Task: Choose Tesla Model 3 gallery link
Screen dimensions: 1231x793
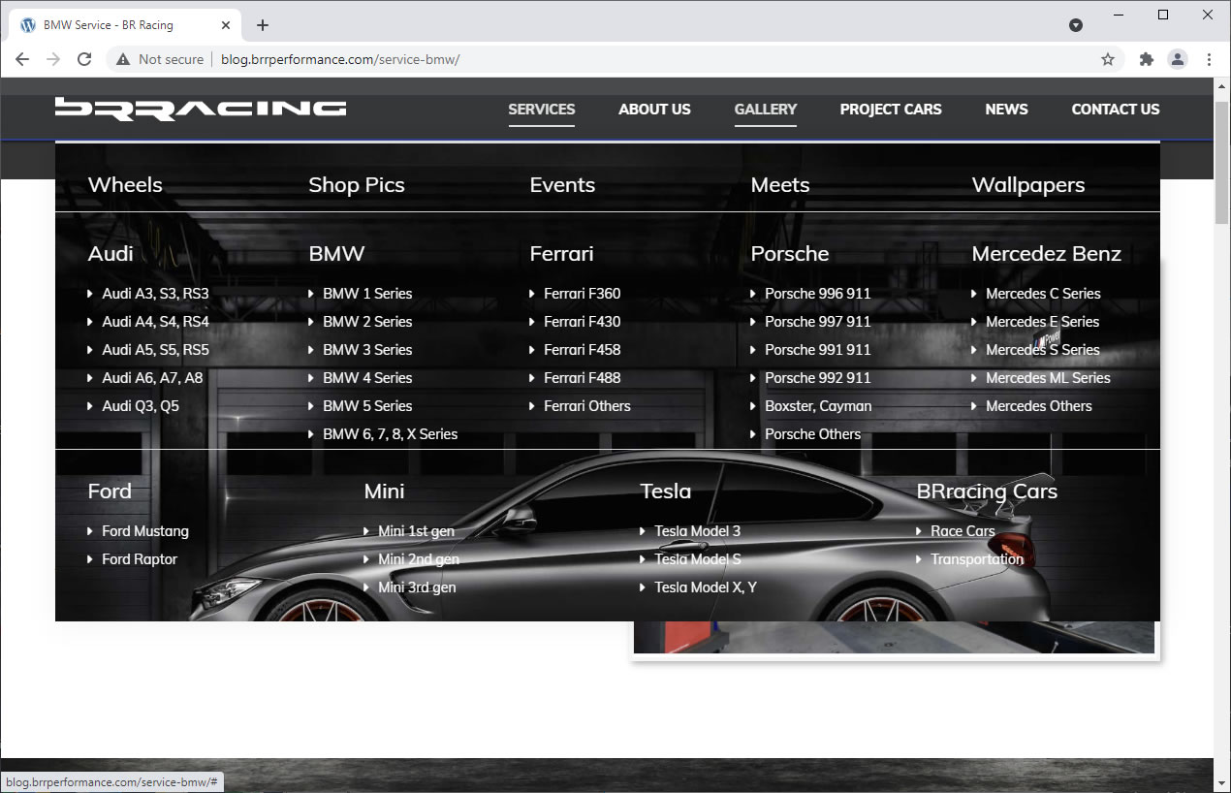Action: coord(697,531)
